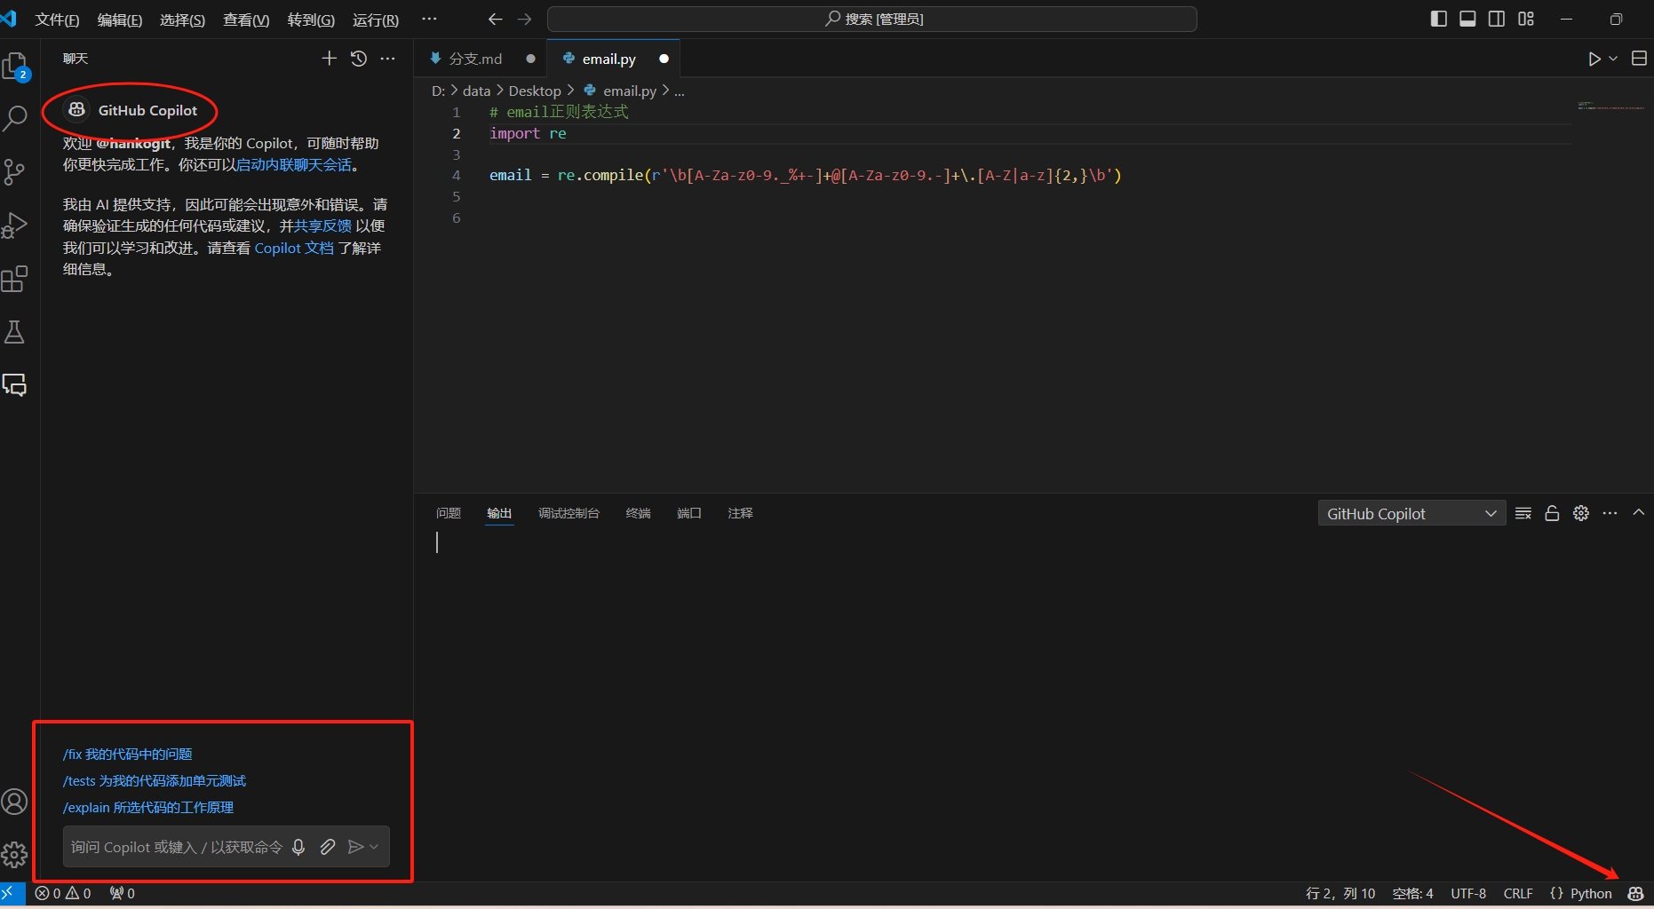Open chat history icon
This screenshot has width=1654, height=909.
(358, 58)
